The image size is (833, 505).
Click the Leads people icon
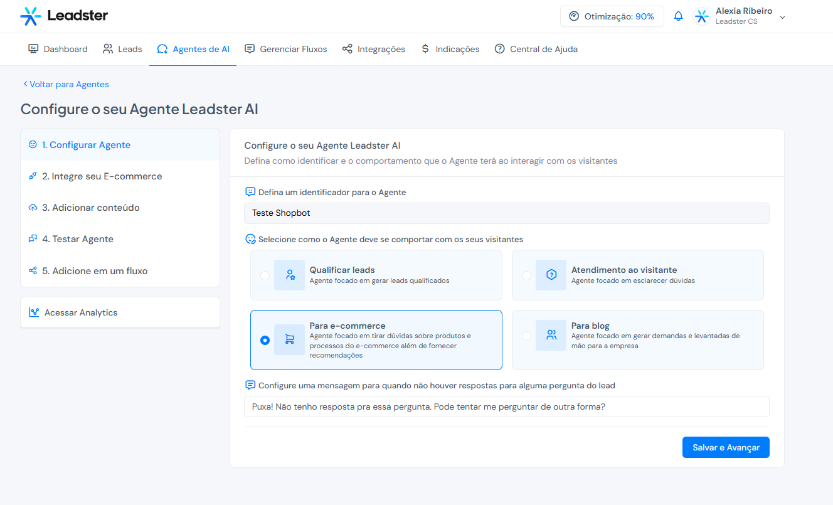(108, 49)
